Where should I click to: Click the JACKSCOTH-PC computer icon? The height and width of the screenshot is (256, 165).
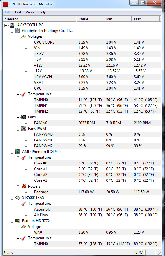coord(12,25)
